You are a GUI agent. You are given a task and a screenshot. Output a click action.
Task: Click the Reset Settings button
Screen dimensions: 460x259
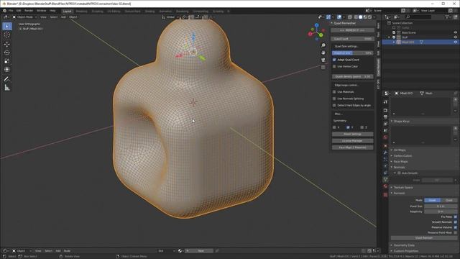click(x=352, y=134)
